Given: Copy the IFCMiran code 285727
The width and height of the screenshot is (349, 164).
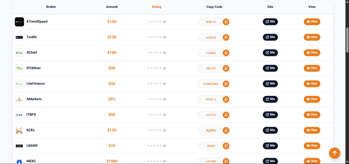Looking at the screenshot, I should 226,68.
